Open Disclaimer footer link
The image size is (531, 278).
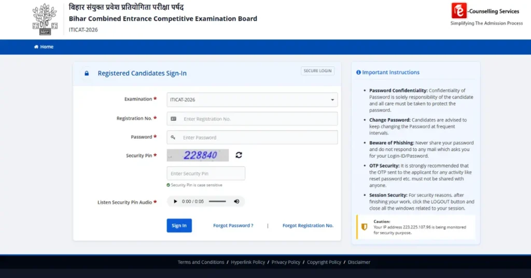tap(359, 262)
